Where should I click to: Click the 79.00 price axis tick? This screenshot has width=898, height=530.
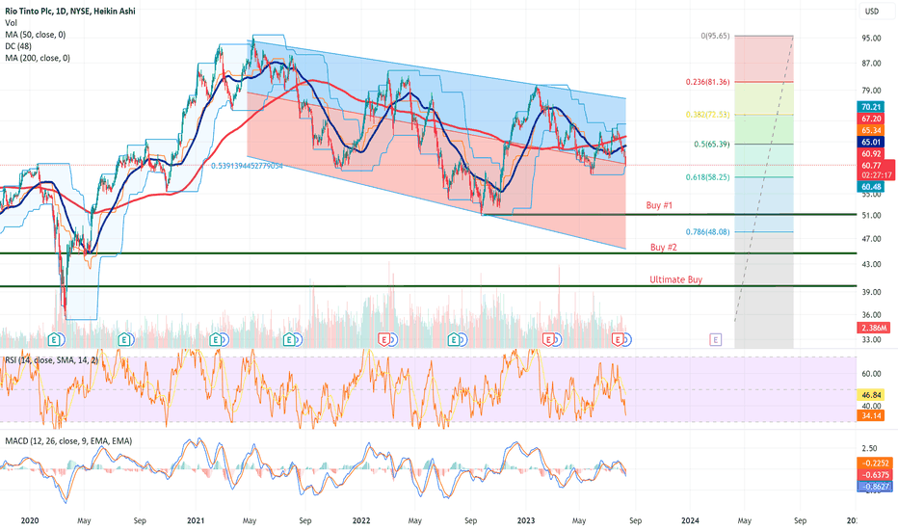click(871, 90)
